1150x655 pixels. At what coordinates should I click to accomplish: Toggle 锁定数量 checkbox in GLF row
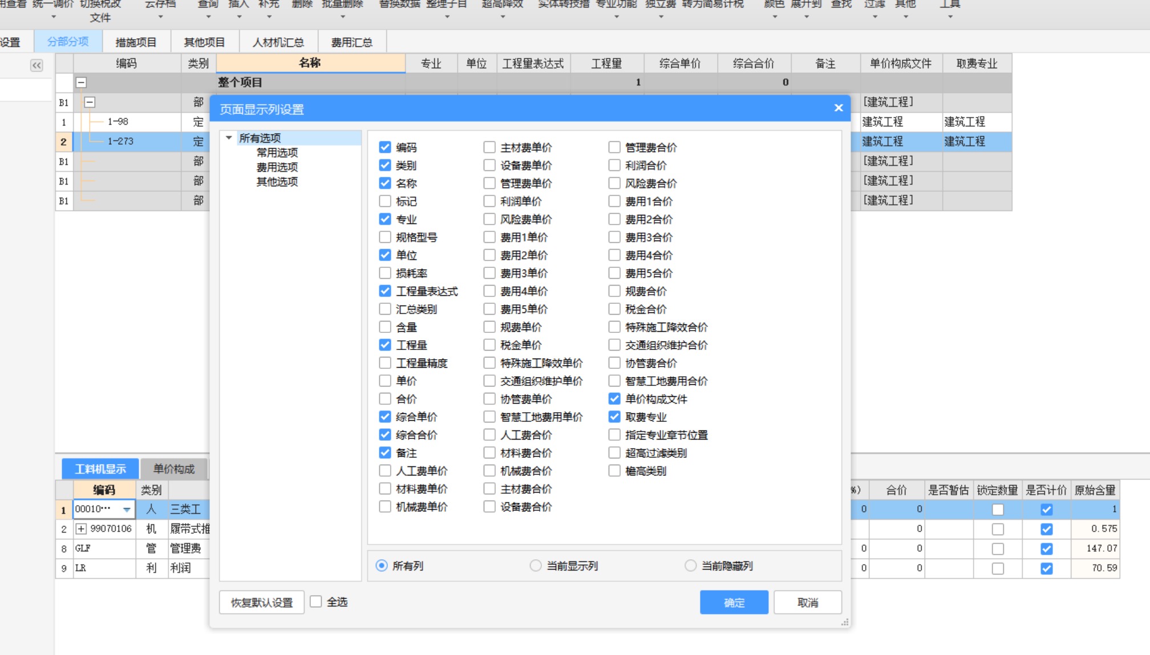(998, 548)
